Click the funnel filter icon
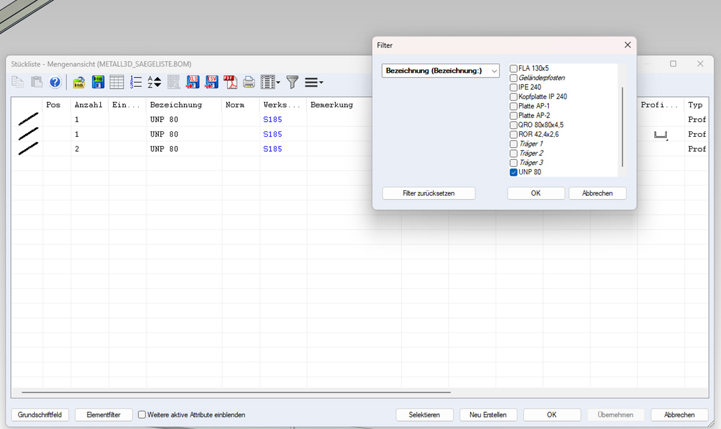This screenshot has width=721, height=429. tap(293, 82)
